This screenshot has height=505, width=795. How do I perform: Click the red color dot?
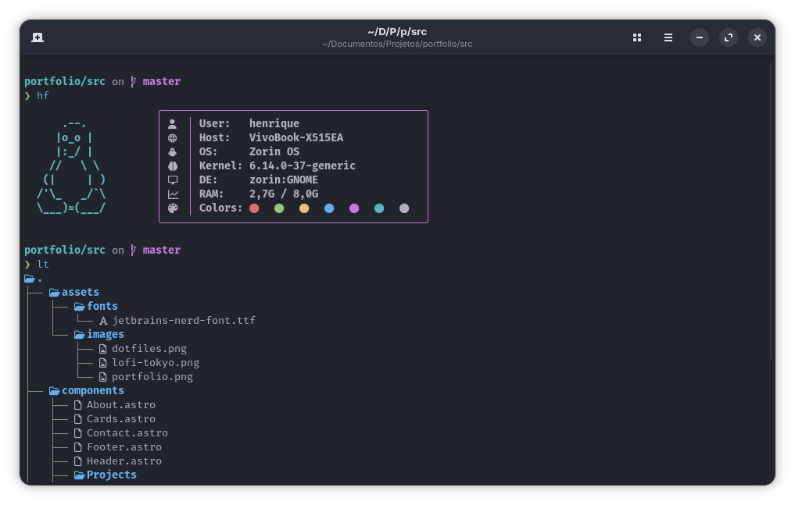tap(254, 208)
